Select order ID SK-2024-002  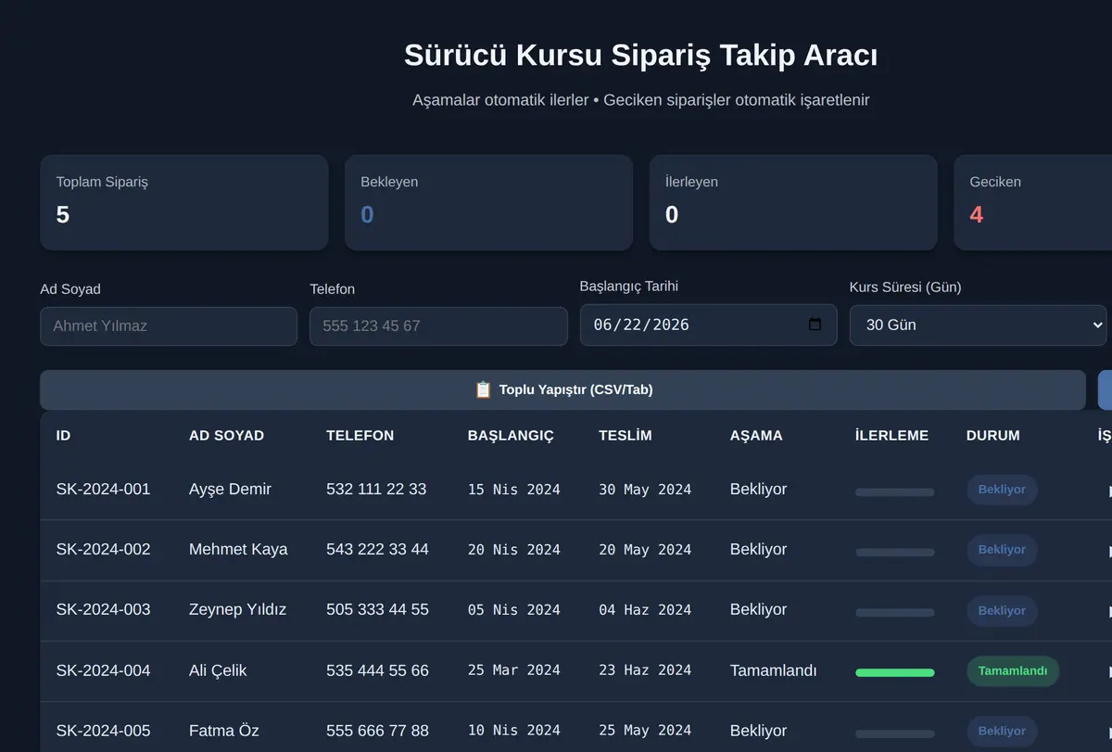click(103, 549)
